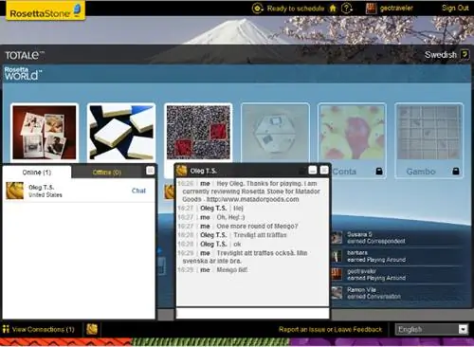Click the chat avatar icon in bottom bar

click(92, 329)
